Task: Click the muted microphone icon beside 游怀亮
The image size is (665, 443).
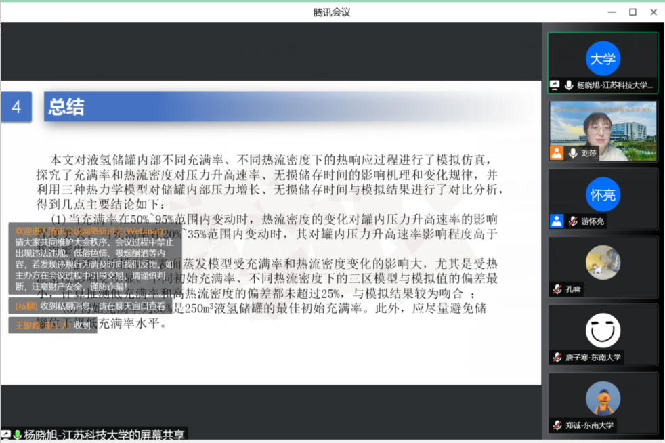Action: coord(573,221)
